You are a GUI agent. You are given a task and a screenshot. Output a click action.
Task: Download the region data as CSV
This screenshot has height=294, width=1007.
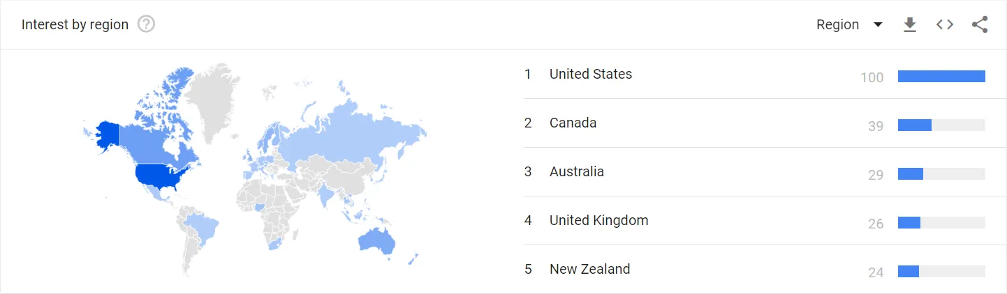(x=909, y=25)
